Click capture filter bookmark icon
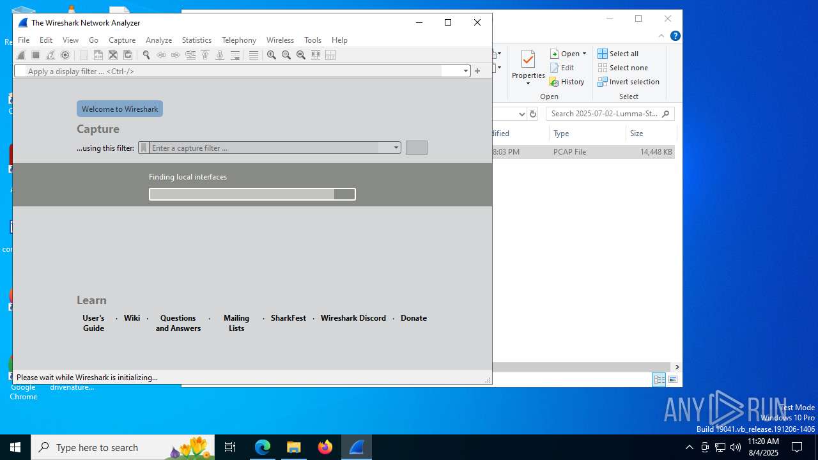 (144, 148)
